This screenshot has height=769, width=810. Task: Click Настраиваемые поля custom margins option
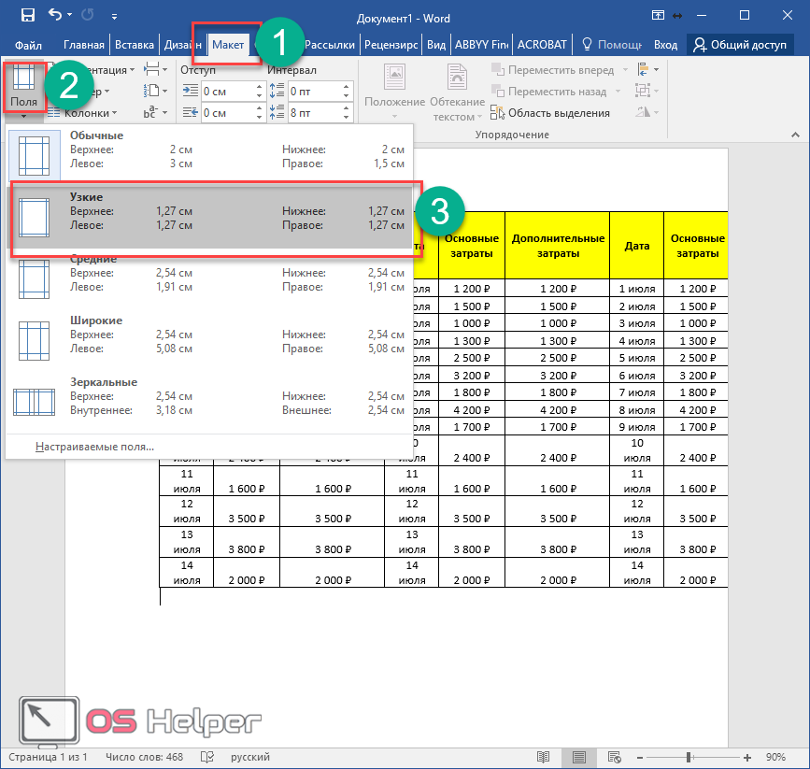pos(94,447)
